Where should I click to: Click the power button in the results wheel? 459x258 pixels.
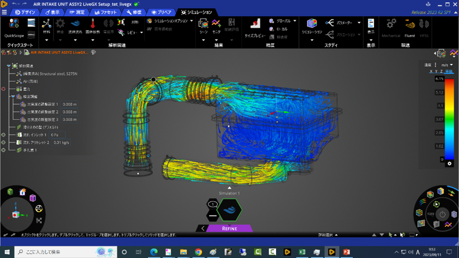pos(442,215)
